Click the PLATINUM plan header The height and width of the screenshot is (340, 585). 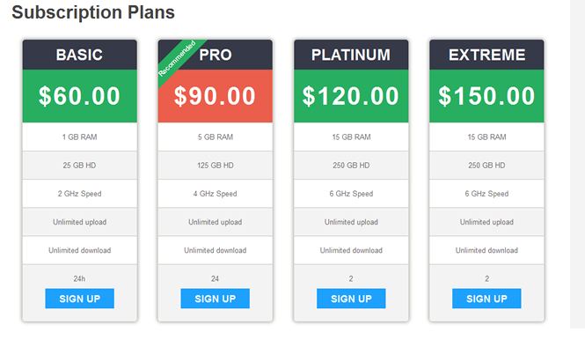(x=351, y=55)
